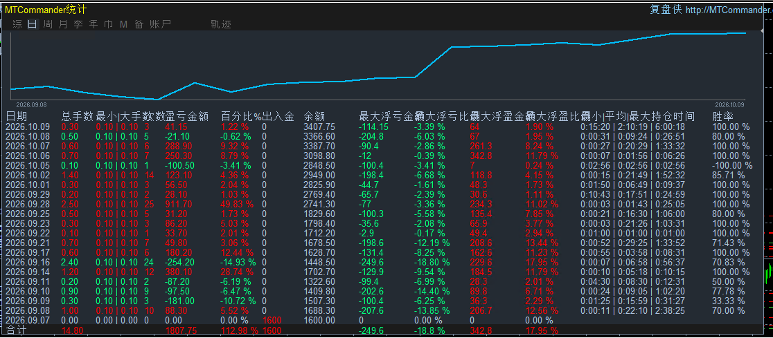Click the 盈亏金额 column header

(x=187, y=117)
